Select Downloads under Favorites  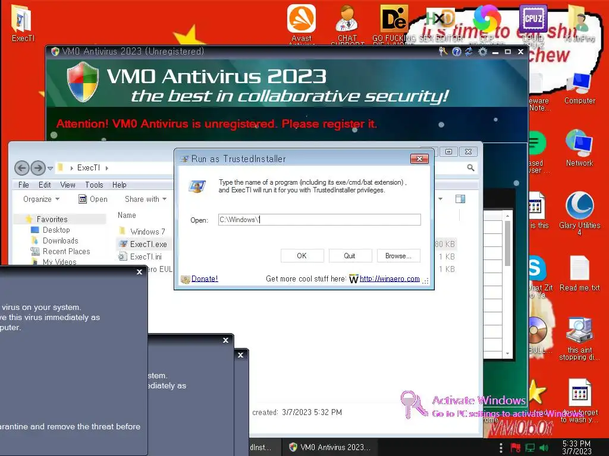(x=60, y=241)
